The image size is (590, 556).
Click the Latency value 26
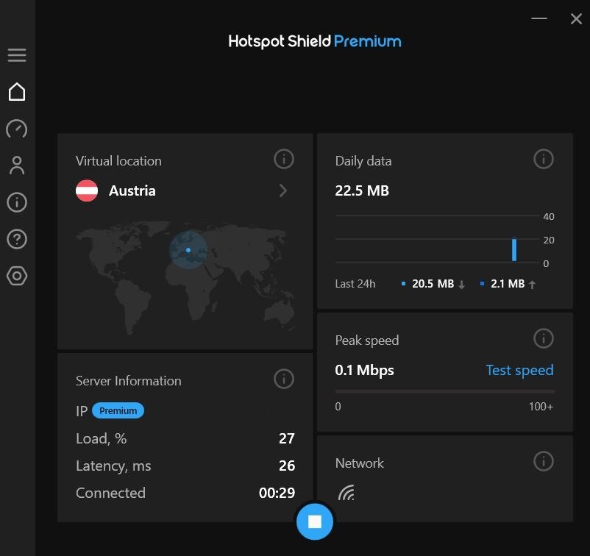click(x=287, y=466)
